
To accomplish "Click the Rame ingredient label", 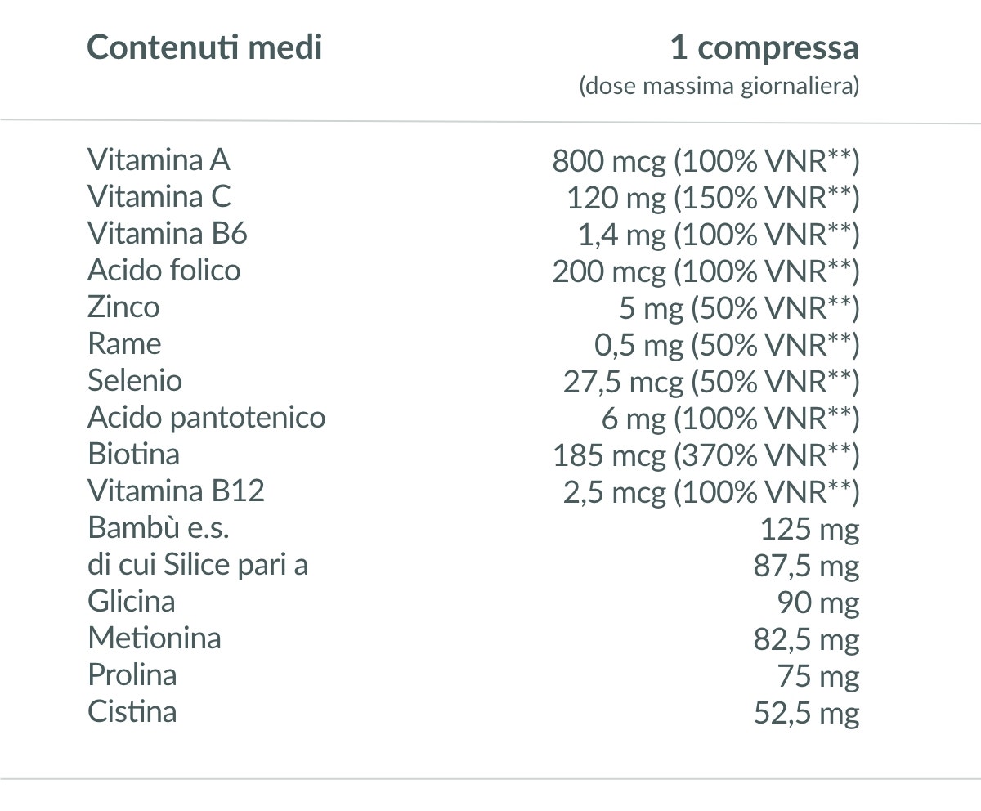I will [124, 343].
